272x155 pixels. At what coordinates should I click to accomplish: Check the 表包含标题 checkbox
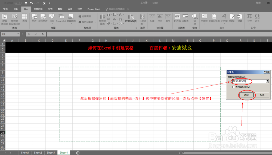coord(233,87)
